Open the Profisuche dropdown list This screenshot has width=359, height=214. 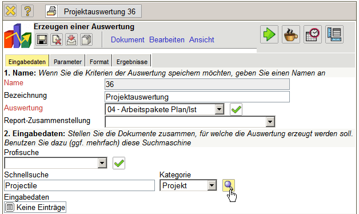[102, 163]
